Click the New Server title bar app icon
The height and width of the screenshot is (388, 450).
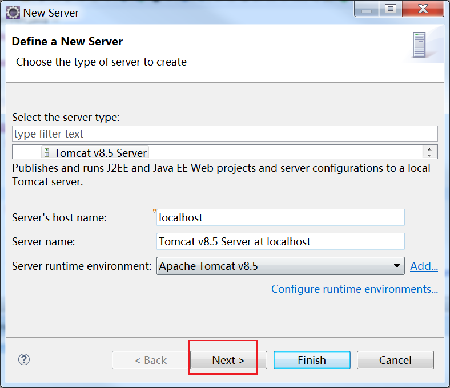[13, 13]
